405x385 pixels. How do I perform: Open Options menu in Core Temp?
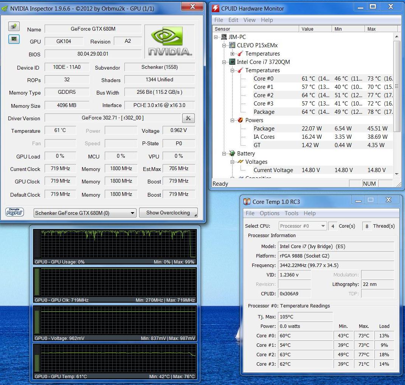coord(270,213)
